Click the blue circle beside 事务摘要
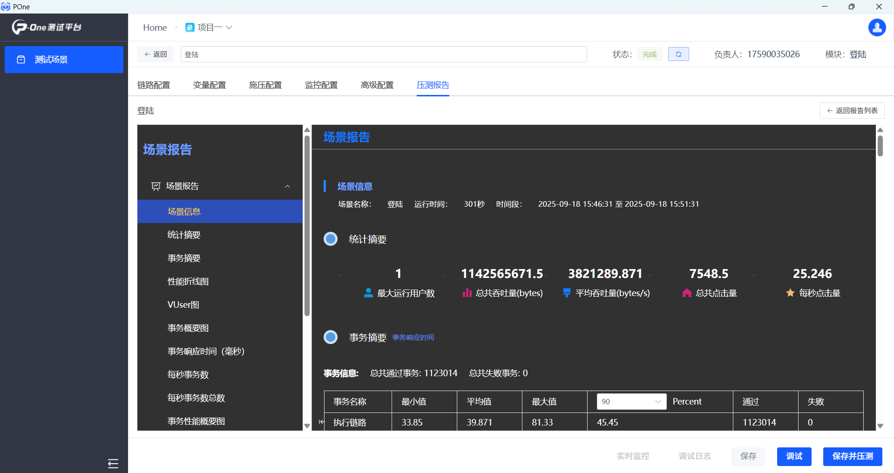Viewport: 894px width, 473px height. (331, 337)
